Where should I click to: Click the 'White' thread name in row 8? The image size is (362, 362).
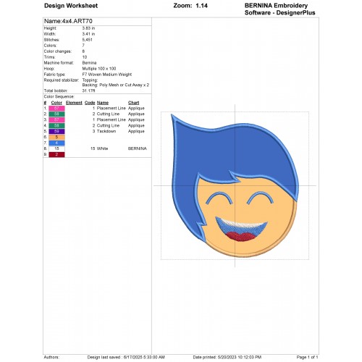click(x=102, y=148)
